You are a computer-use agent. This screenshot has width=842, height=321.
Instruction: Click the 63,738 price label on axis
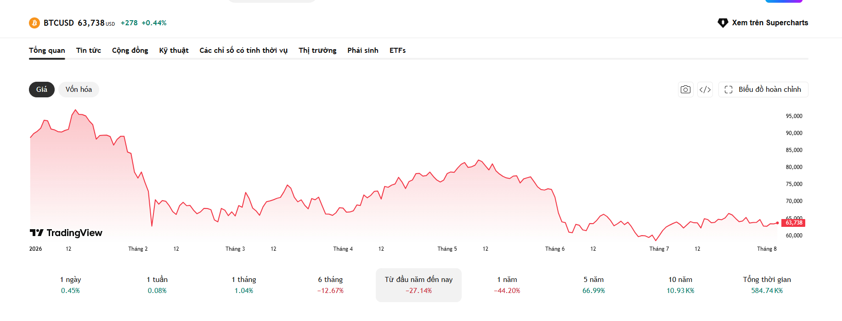(x=794, y=223)
